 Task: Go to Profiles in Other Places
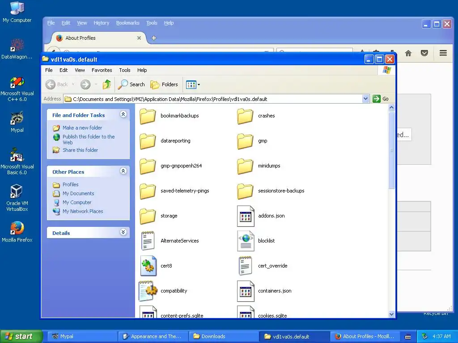pyautogui.click(x=70, y=184)
